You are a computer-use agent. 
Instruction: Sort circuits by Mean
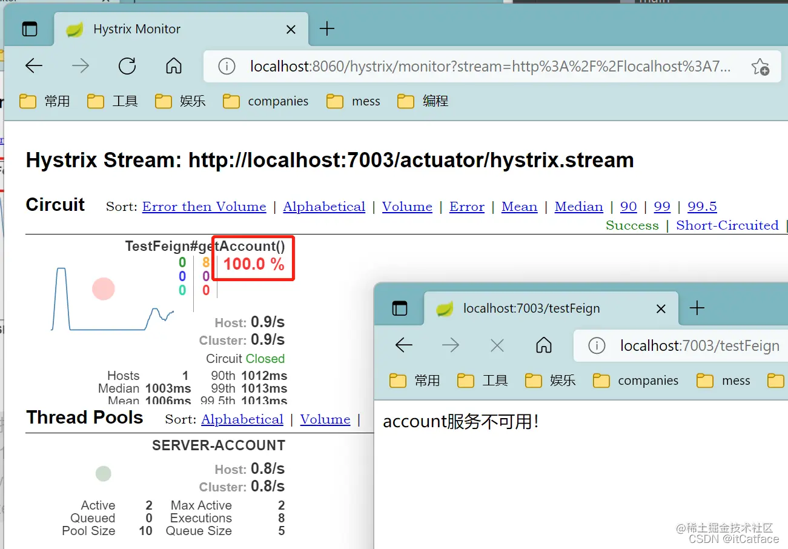519,207
